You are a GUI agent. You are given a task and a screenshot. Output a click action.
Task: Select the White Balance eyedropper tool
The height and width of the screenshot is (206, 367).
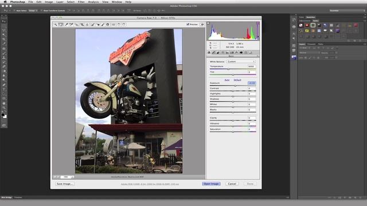click(67, 25)
